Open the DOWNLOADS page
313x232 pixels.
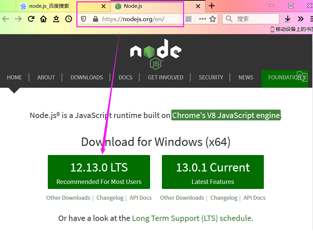pos(87,77)
